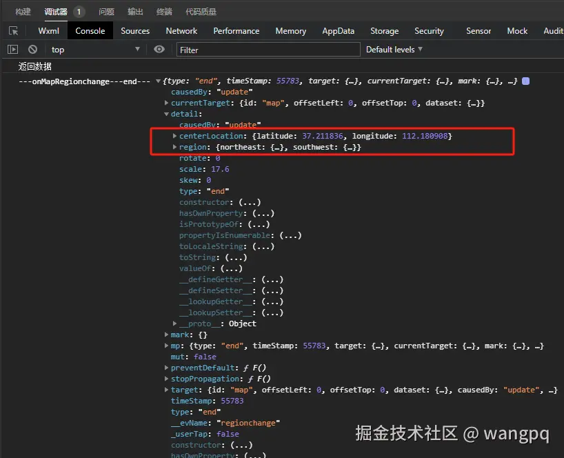This screenshot has height=458, width=564.
Task: Open the Sources tab
Action: point(135,31)
